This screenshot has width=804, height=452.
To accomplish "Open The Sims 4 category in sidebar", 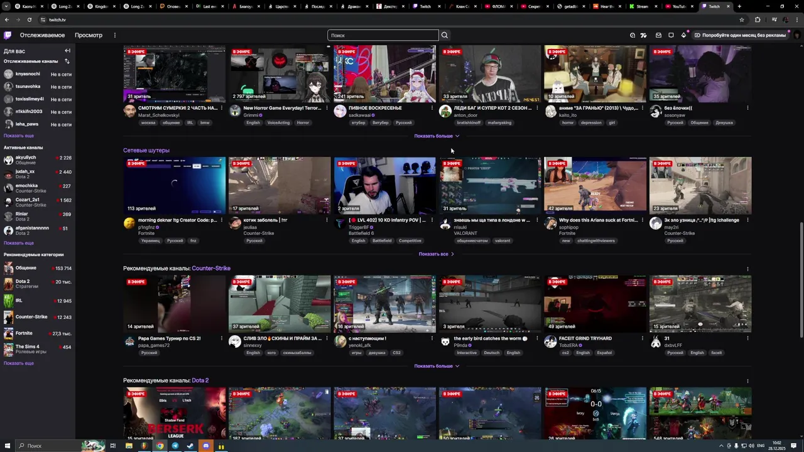I will pos(38,349).
